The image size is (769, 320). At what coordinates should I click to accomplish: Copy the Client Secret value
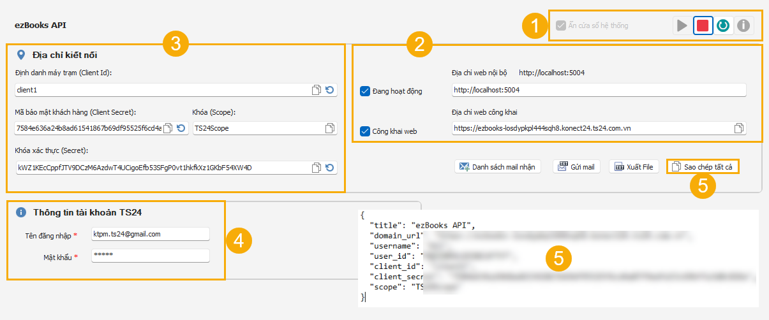(168, 128)
